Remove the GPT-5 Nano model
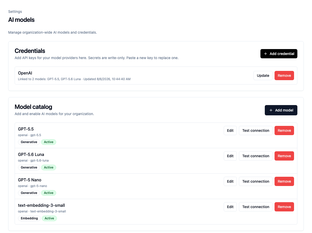The height and width of the screenshot is (233, 312). coord(284,181)
